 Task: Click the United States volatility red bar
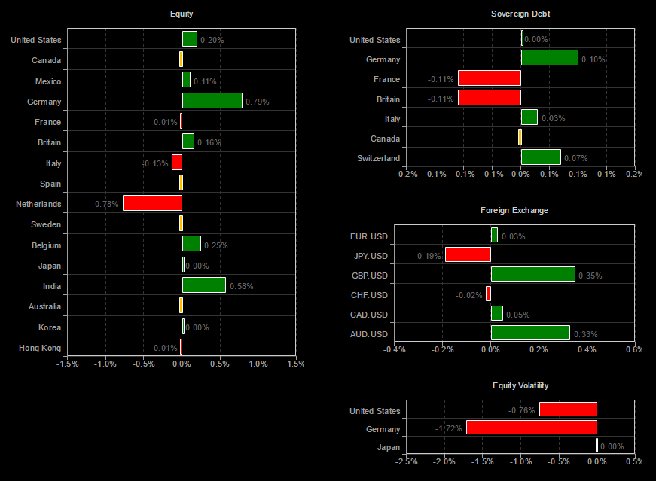click(568, 409)
